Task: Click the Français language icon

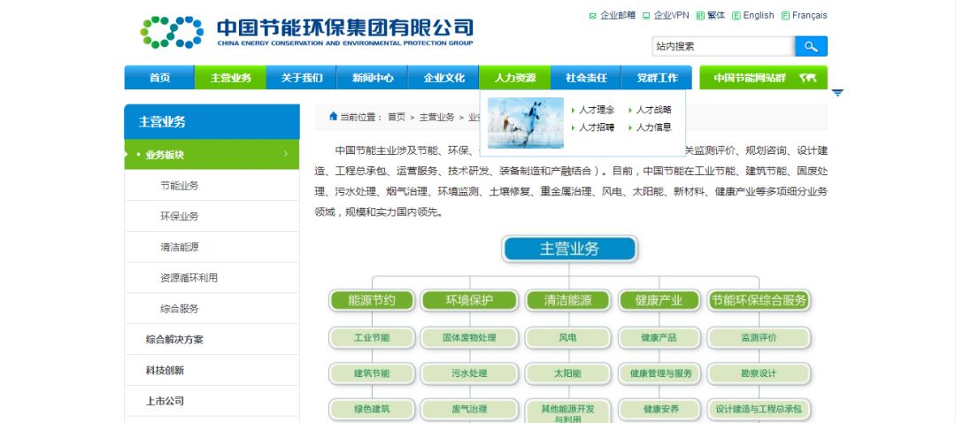Action: tap(785, 16)
